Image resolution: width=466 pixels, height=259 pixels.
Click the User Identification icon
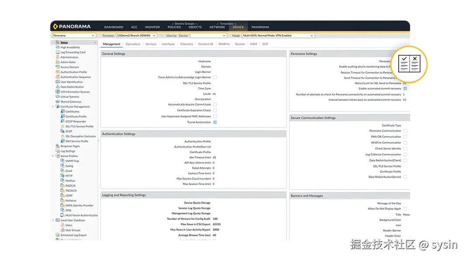58,82
